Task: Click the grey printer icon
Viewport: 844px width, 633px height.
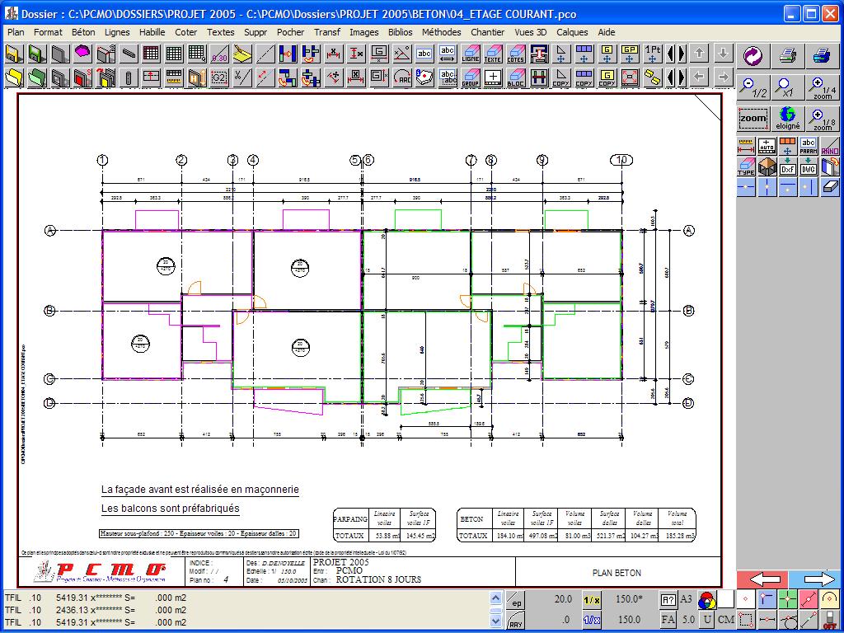Action: pyautogui.click(x=788, y=55)
